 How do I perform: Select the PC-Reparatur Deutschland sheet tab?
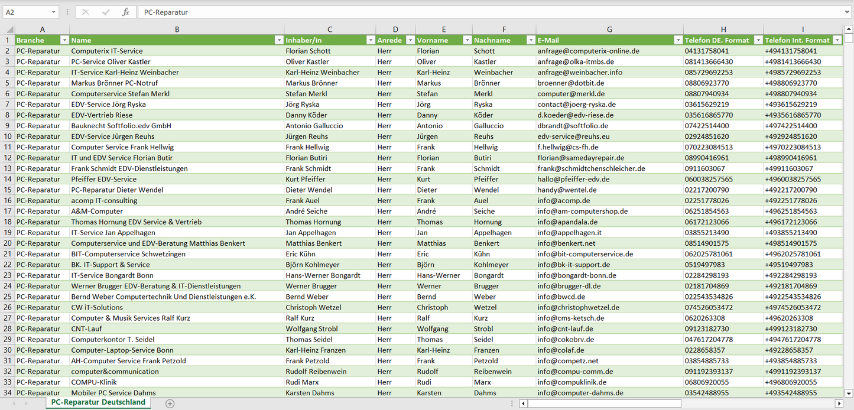pos(98,402)
